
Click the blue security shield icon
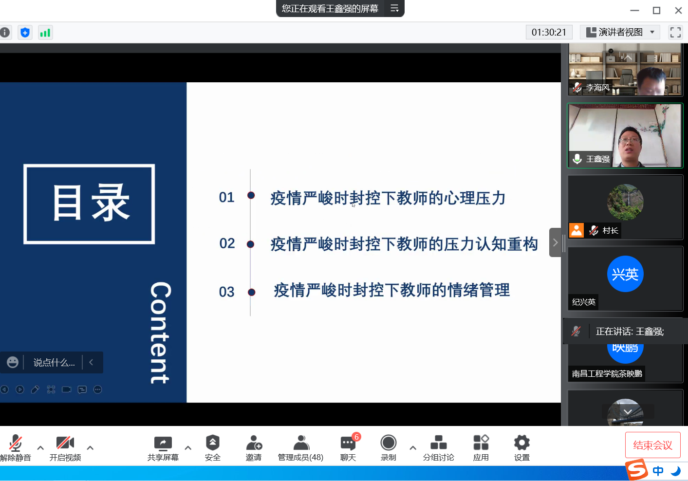pyautogui.click(x=25, y=33)
